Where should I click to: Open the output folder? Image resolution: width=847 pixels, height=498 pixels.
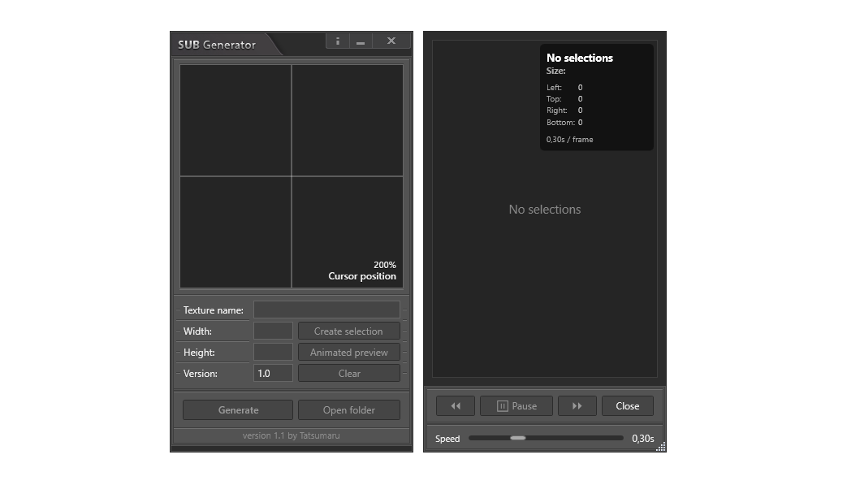pyautogui.click(x=349, y=410)
